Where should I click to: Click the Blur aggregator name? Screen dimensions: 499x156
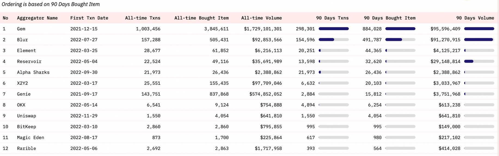point(22,40)
